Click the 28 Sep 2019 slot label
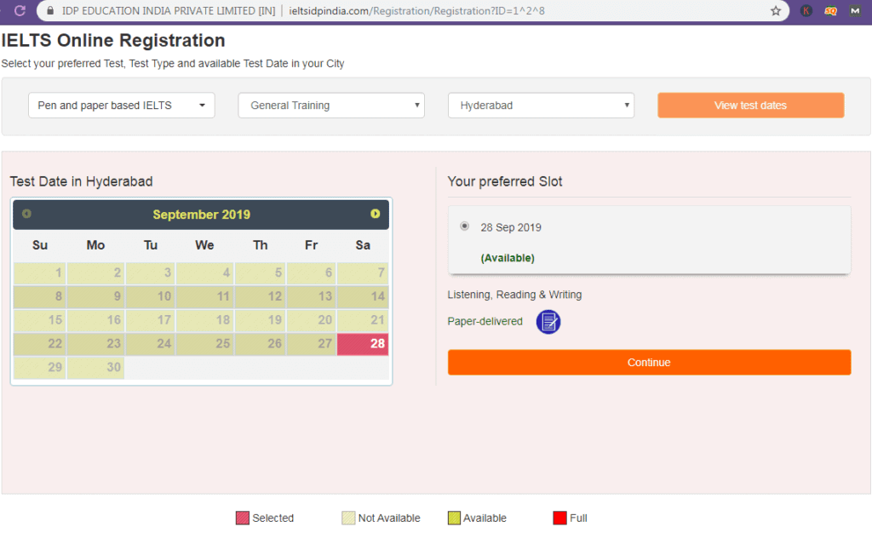872x550 pixels. tap(511, 227)
